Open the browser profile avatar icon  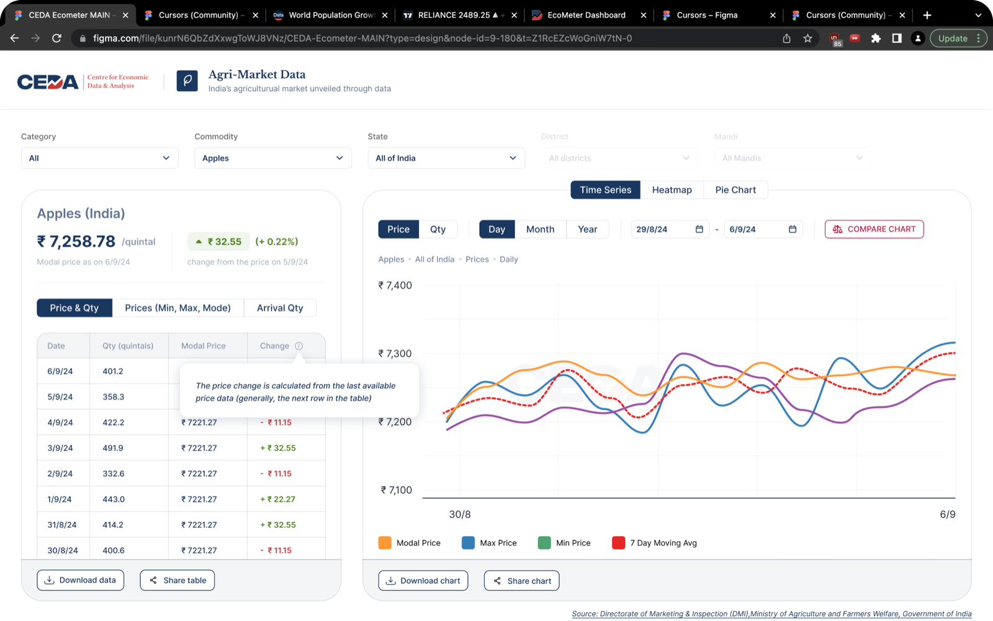918,38
